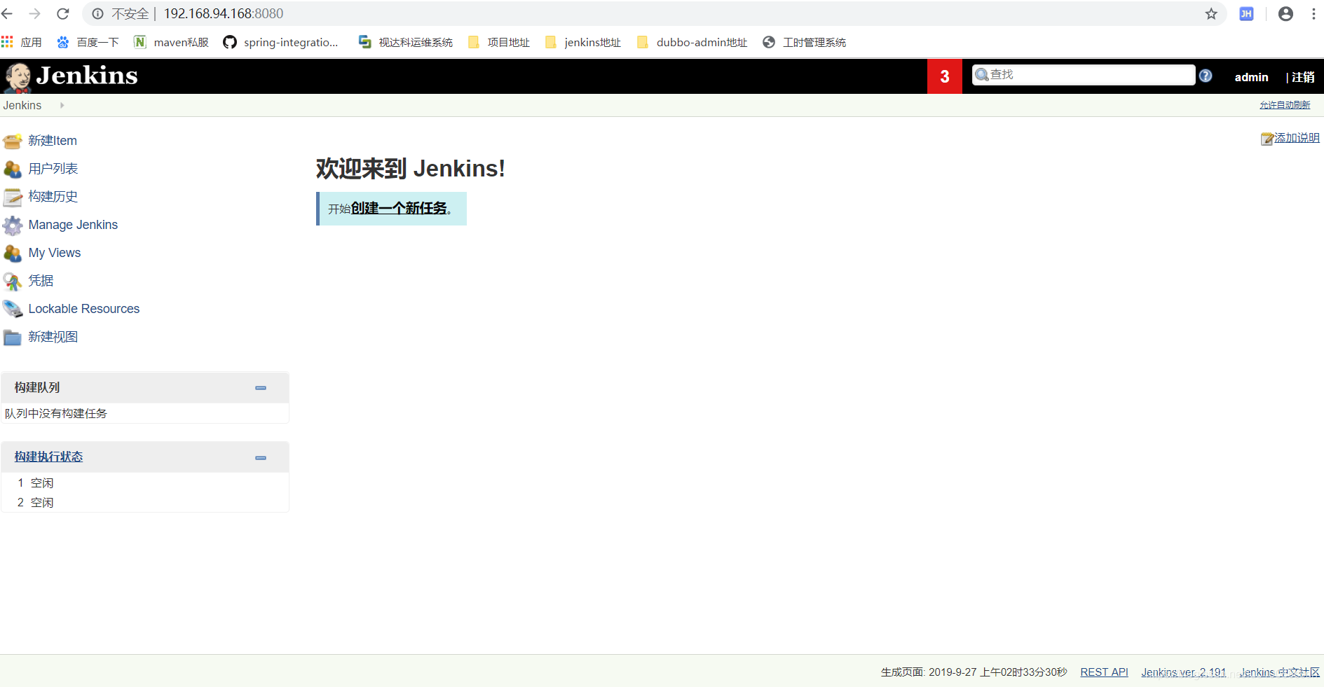The image size is (1324, 687).
Task: Open the REST API footer link
Action: 1104,672
